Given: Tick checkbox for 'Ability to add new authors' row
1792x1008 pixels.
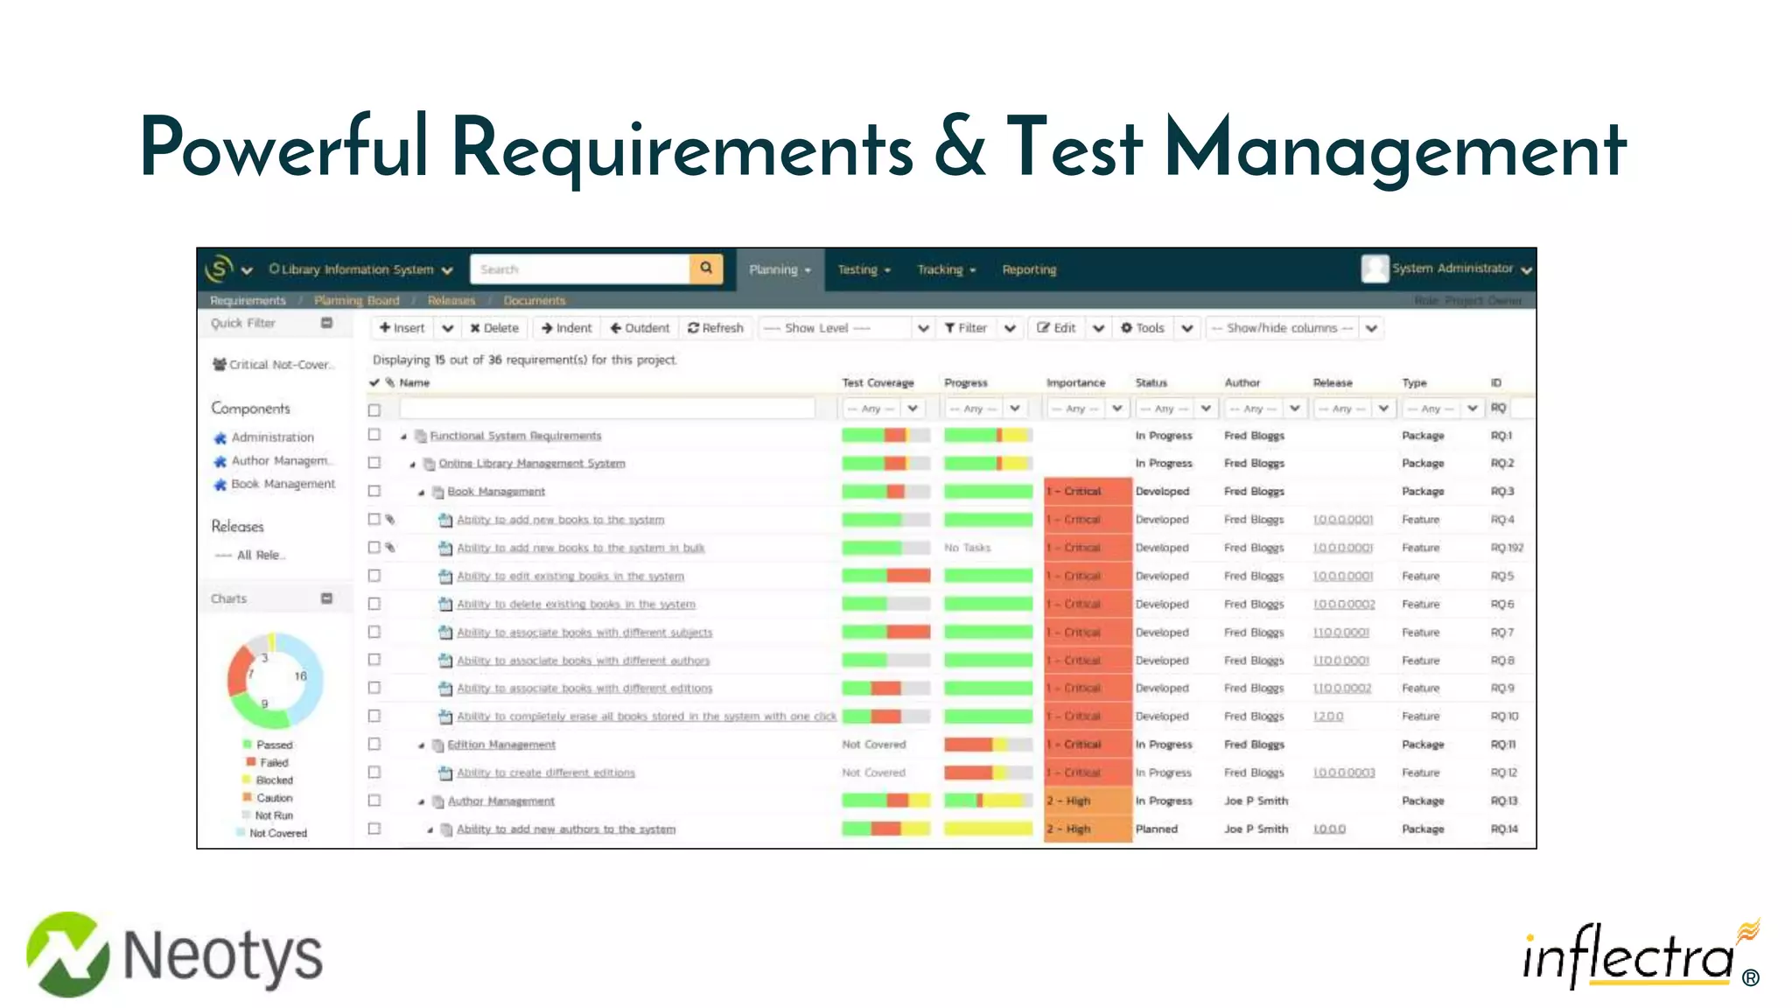Looking at the screenshot, I should tap(374, 829).
